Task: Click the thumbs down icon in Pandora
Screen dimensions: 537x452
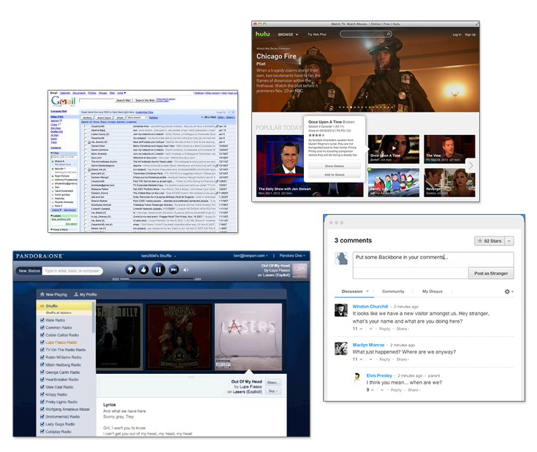Action: coord(131,269)
